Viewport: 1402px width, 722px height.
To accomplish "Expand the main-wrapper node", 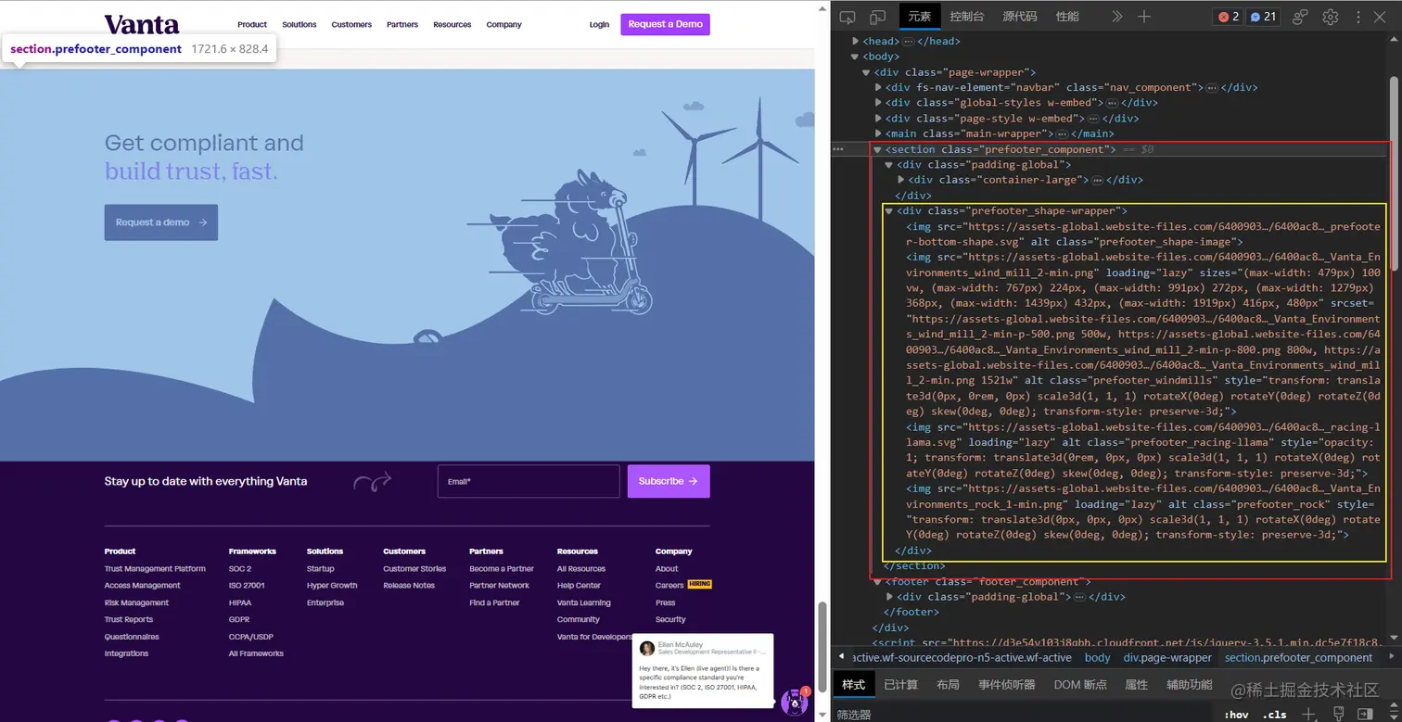I will tap(878, 134).
